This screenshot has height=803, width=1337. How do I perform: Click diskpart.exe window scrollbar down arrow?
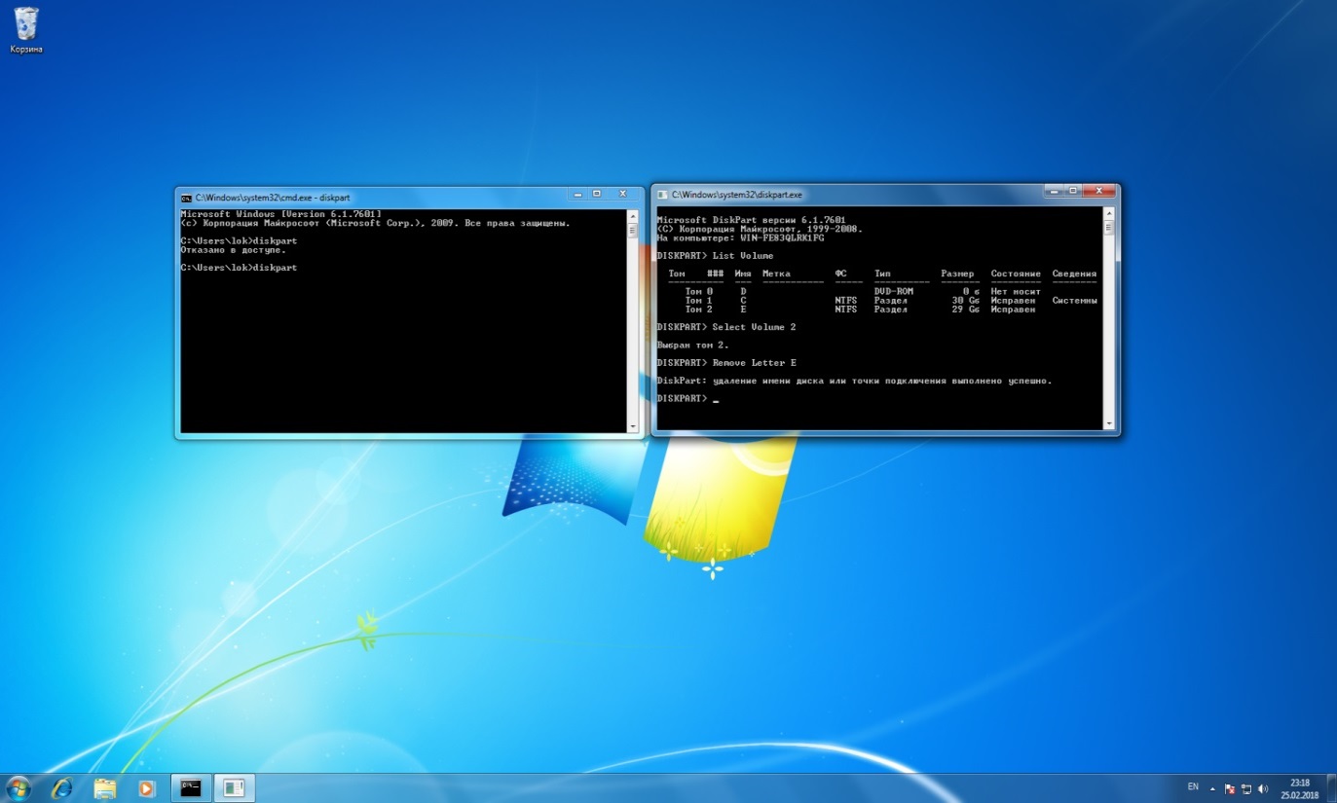(x=1108, y=423)
